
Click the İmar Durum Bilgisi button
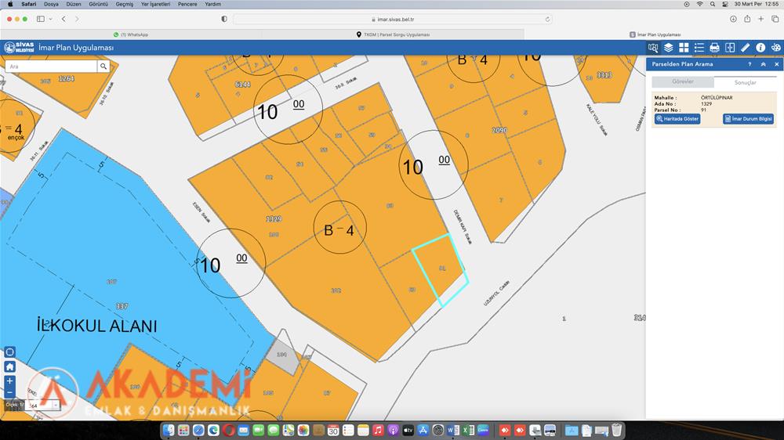click(749, 119)
